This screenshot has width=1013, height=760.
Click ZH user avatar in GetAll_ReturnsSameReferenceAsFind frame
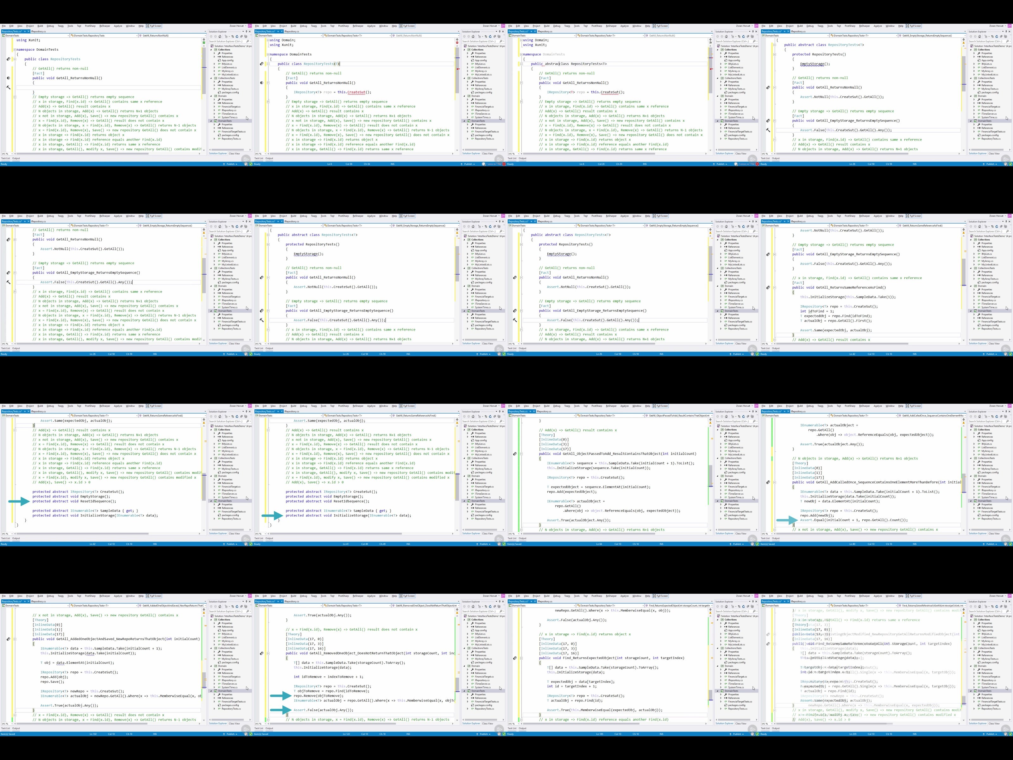[1009, 216]
